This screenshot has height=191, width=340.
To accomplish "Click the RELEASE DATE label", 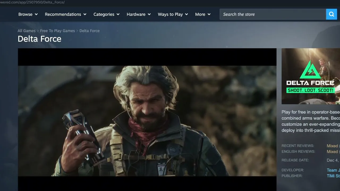I will click(295, 160).
